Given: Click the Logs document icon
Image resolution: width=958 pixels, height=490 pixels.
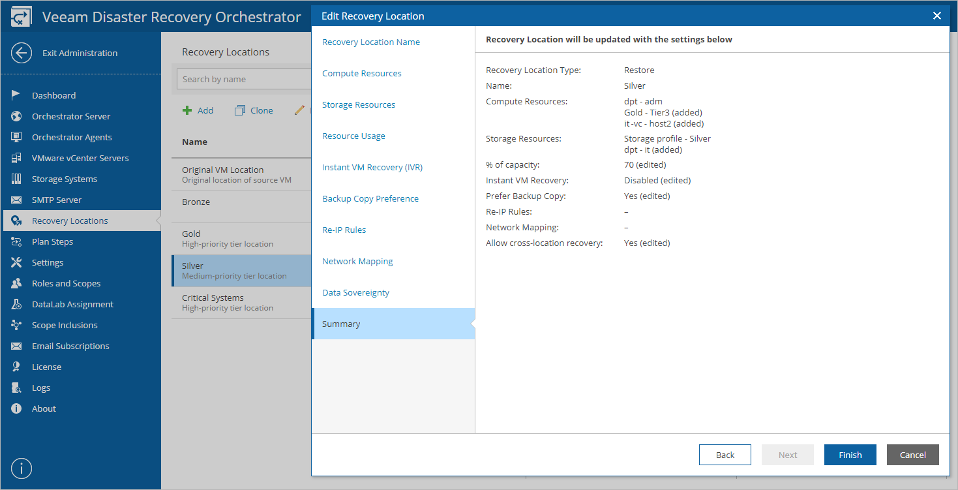Looking at the screenshot, I should pos(17,388).
